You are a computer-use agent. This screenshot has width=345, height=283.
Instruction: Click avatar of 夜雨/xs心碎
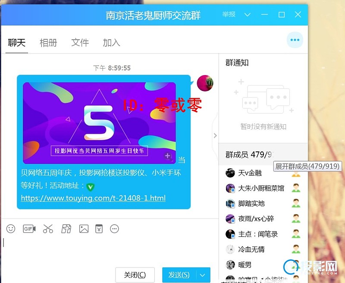(x=230, y=219)
